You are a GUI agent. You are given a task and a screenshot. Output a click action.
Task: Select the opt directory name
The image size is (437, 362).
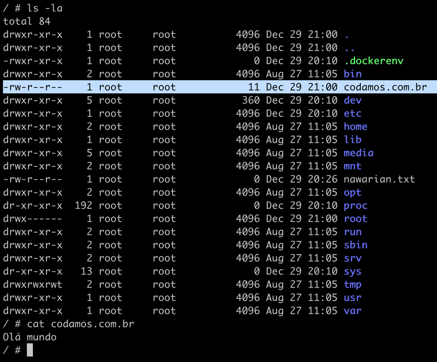[352, 192]
